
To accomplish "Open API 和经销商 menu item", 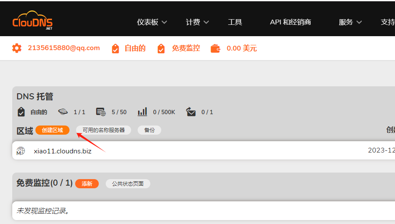I will point(290,22).
